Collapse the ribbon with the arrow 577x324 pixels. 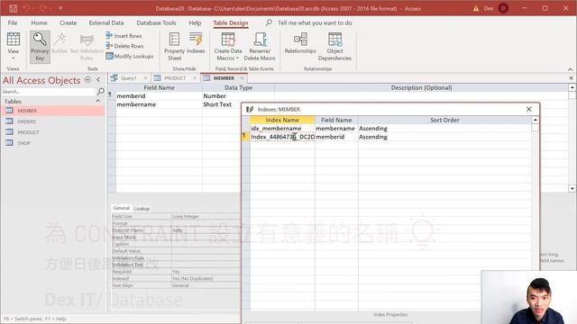point(571,69)
